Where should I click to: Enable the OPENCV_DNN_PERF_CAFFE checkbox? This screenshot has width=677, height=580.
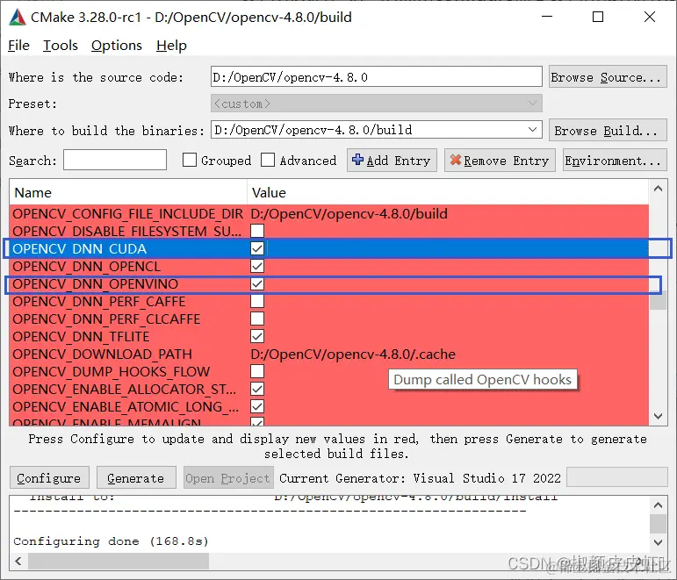[x=257, y=301]
